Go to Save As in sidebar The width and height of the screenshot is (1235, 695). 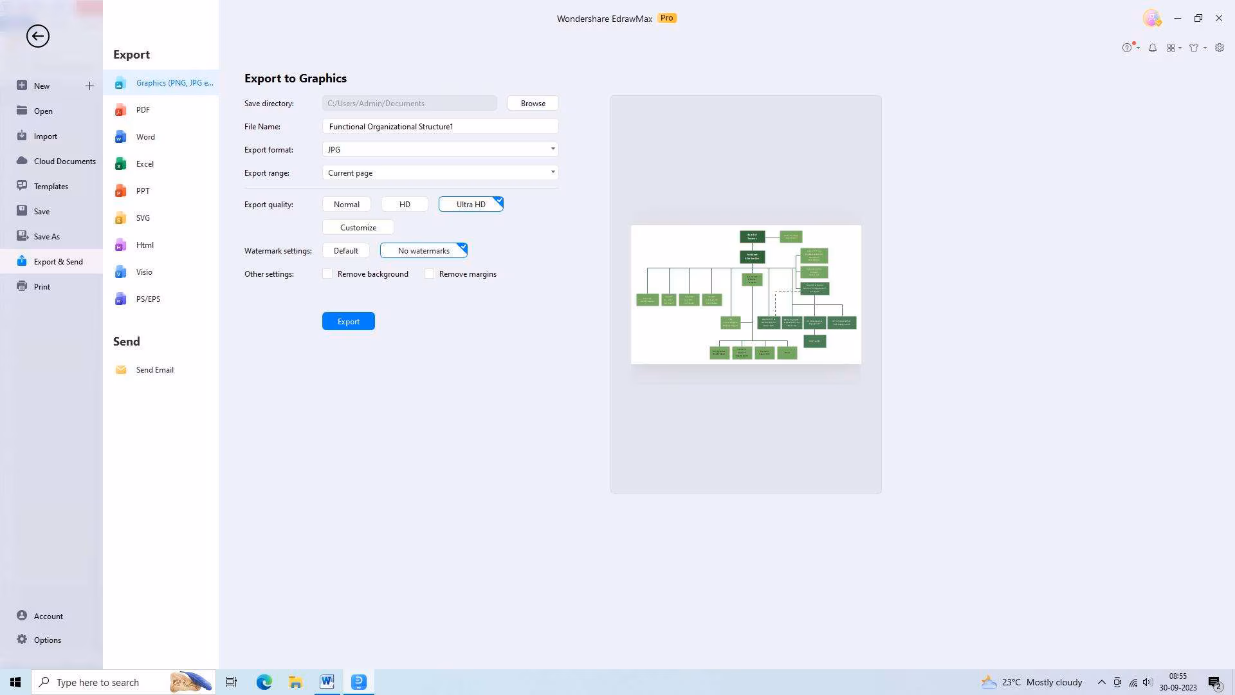click(46, 237)
